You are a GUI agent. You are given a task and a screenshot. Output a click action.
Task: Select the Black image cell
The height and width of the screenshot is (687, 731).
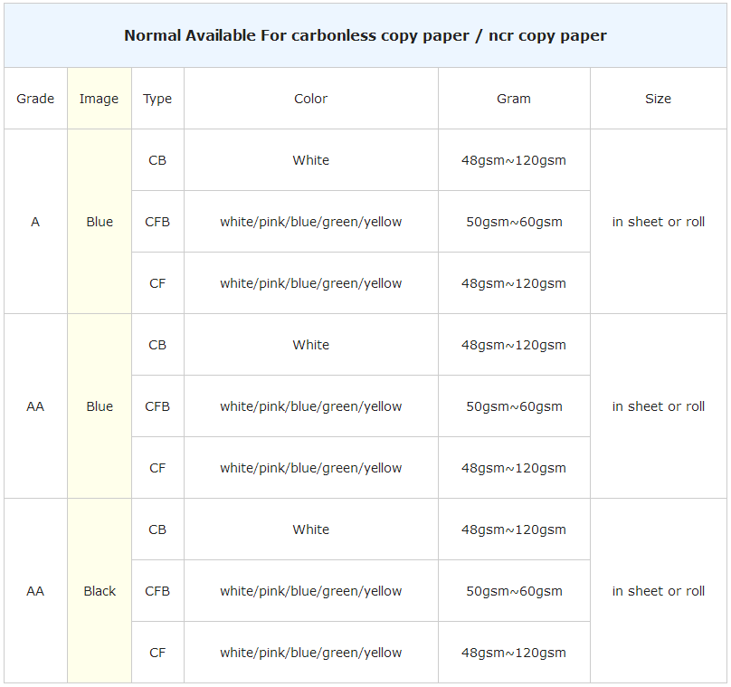click(x=99, y=591)
